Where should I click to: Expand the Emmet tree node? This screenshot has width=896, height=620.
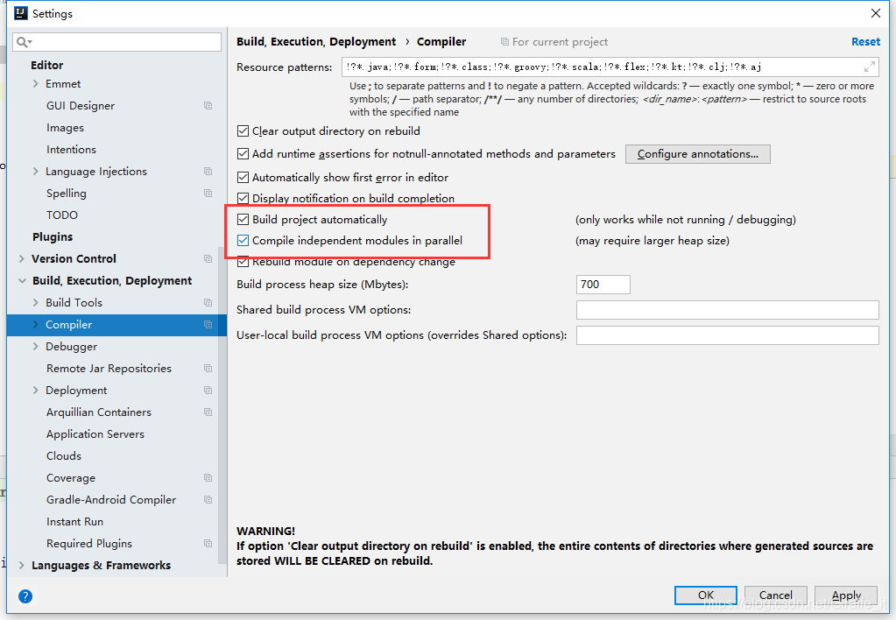35,83
